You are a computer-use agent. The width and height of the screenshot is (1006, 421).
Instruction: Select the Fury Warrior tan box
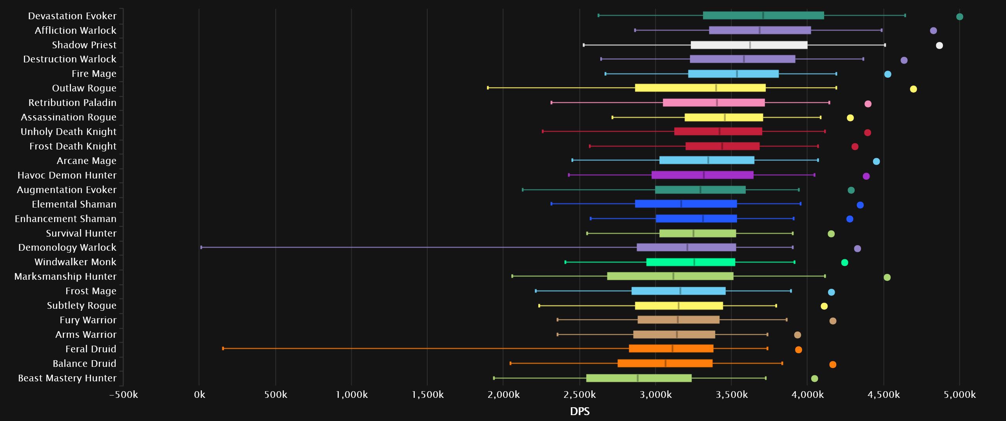pos(678,320)
